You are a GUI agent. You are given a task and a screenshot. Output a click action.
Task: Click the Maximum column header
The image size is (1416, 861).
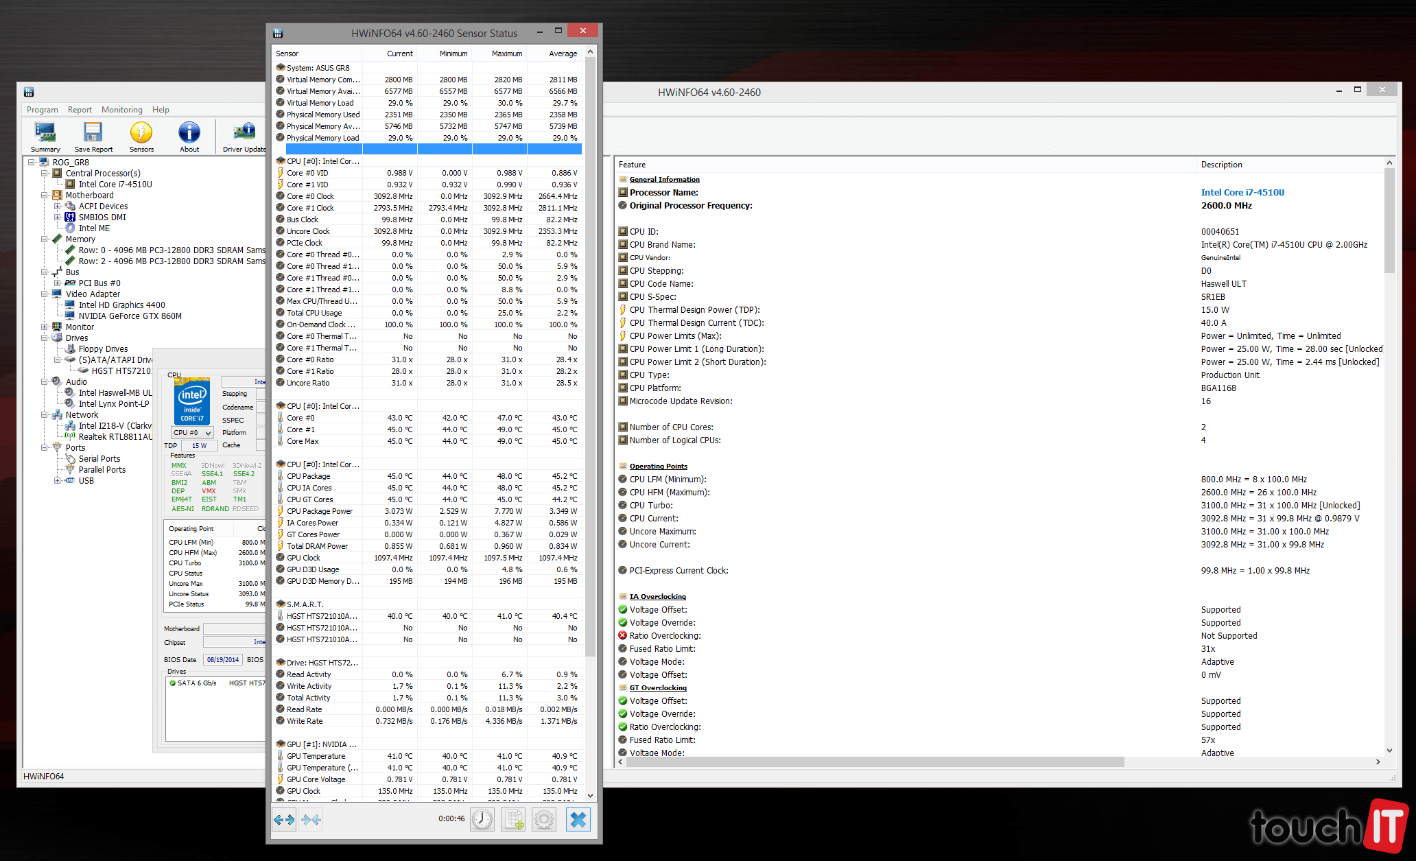click(x=506, y=54)
